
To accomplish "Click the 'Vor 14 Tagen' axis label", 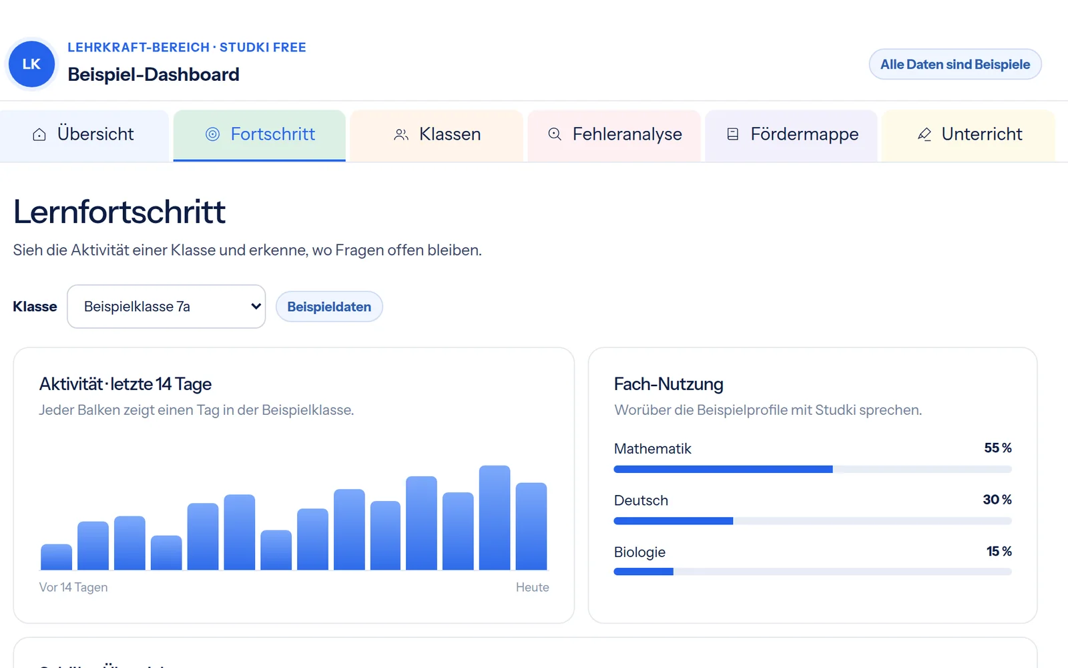I will (73, 587).
